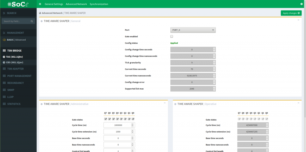Open the General Settings menu
306x152 pixels.
(x=54, y=4)
